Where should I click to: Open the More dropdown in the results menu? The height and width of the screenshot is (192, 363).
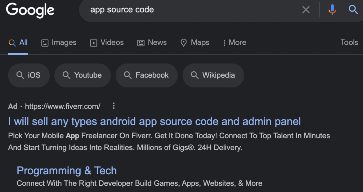tap(234, 42)
